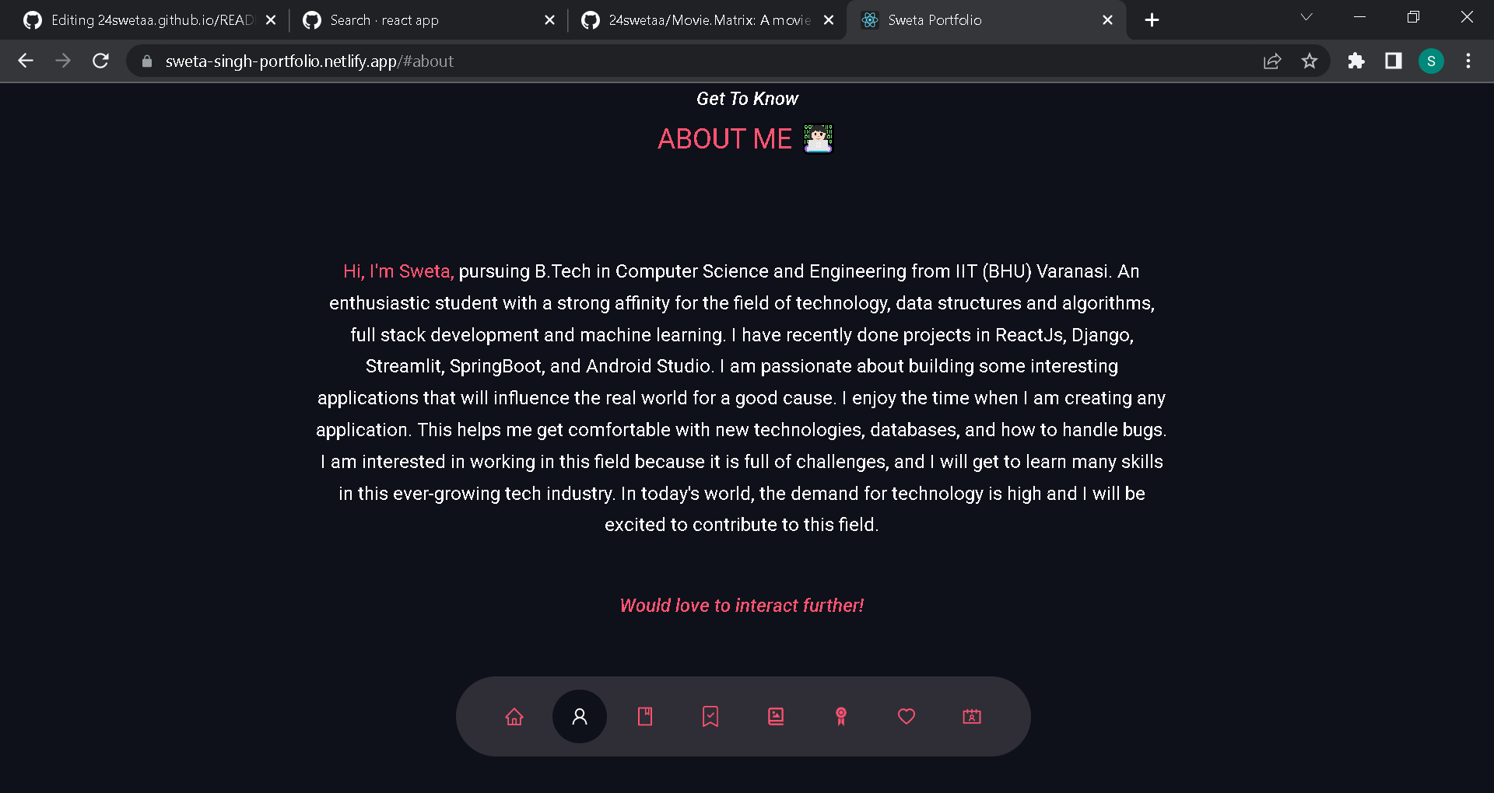Click the profile avatar S in the toolbar
This screenshot has width=1494, height=793.
pyautogui.click(x=1431, y=61)
